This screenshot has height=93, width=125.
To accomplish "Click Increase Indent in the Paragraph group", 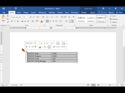I will click(65, 17).
